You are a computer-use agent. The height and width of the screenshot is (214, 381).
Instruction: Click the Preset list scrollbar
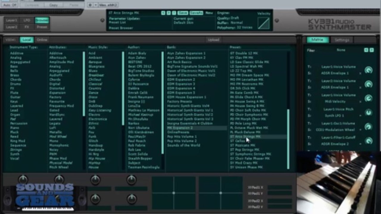pos(288,139)
